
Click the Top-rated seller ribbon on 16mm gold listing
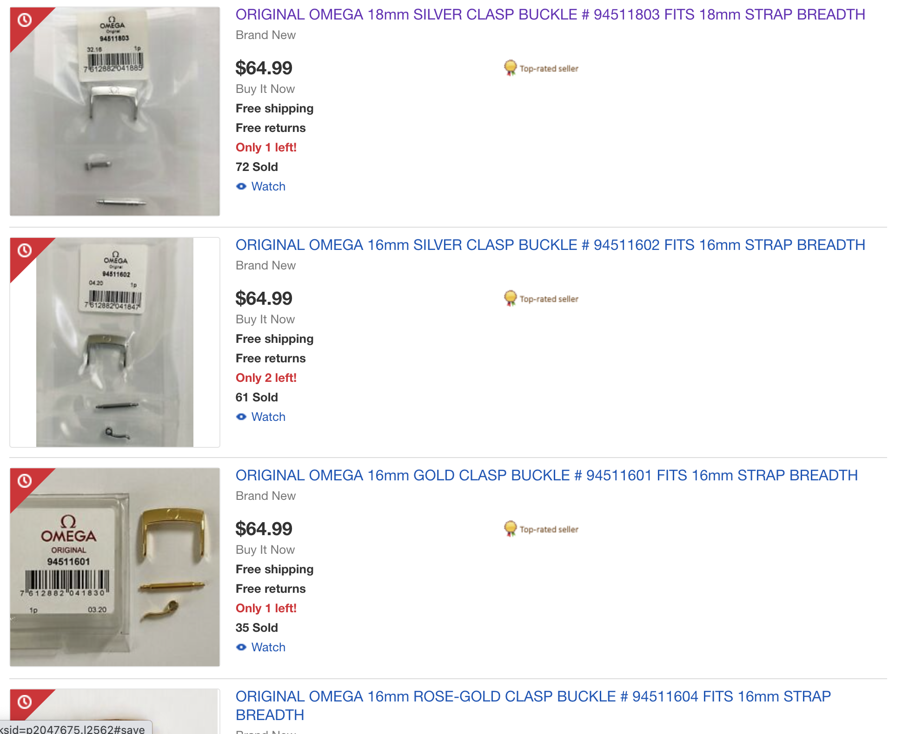pos(511,529)
